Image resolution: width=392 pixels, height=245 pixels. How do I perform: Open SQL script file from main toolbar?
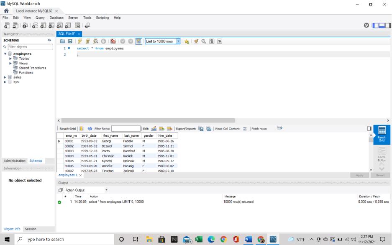pos(15,25)
